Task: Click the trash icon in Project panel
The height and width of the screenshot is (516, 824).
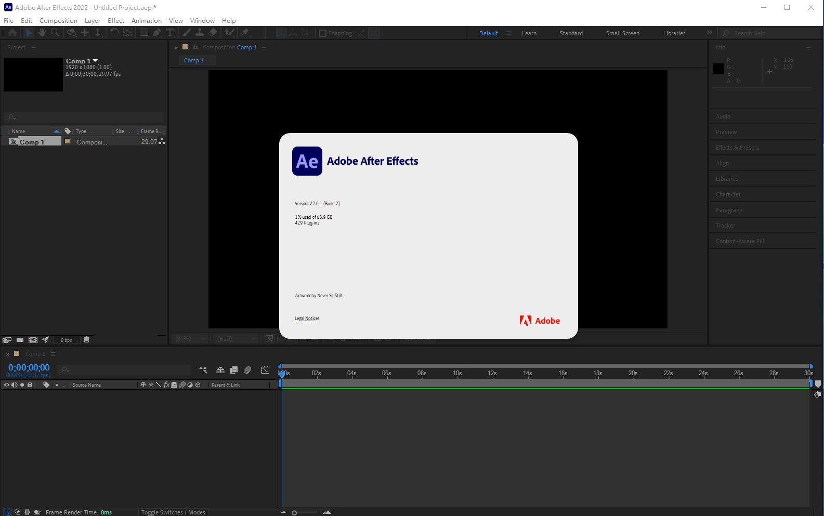Action: 87,339
